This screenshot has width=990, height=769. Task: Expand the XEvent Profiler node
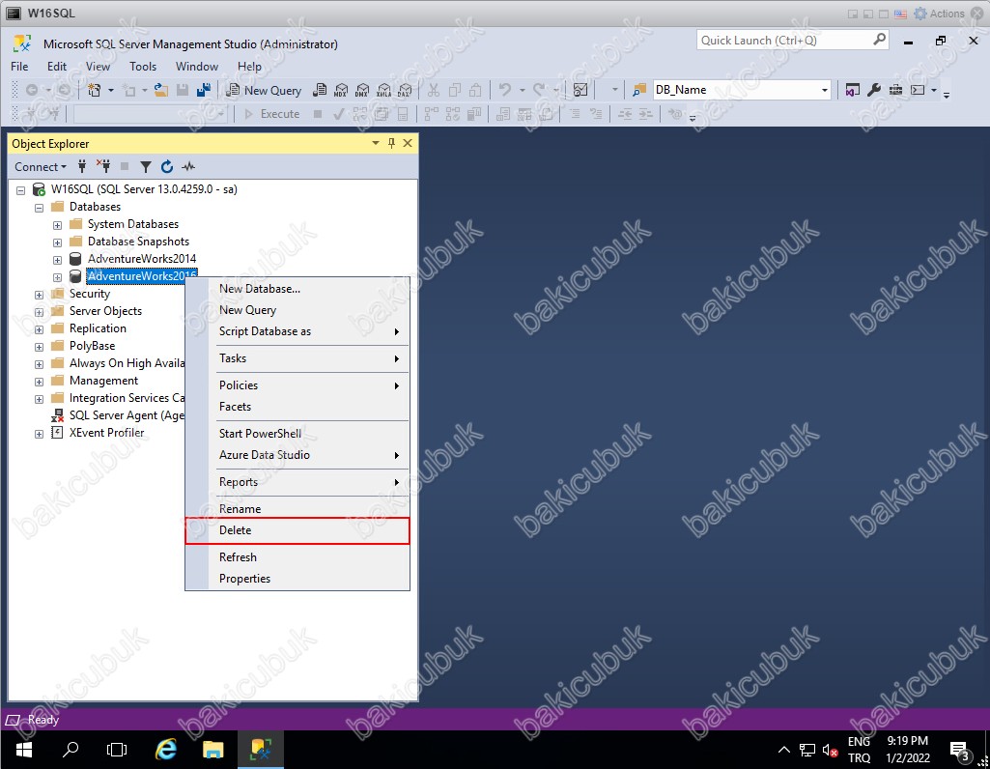point(40,434)
